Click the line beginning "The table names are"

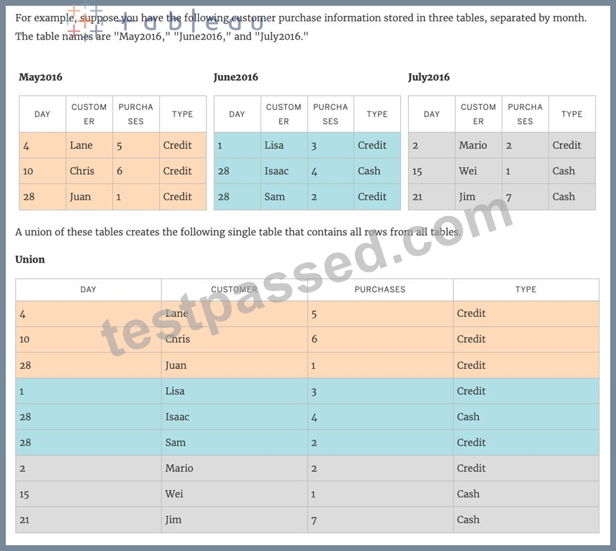click(161, 36)
